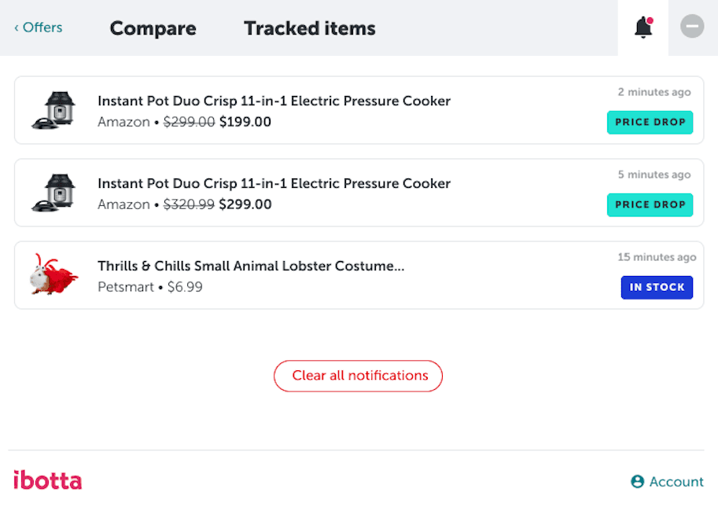The width and height of the screenshot is (718, 507).
Task: Click the Price Drop badge from 2 minutes ago
Action: click(x=650, y=123)
